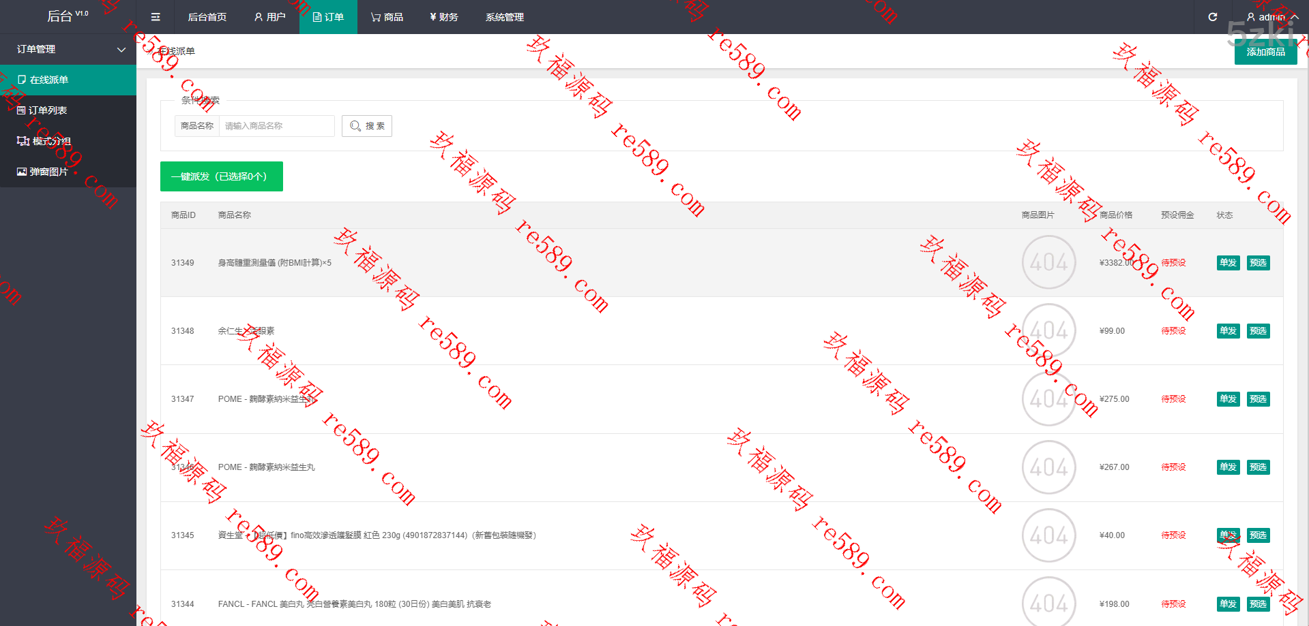Open 弹窗图片 in the sidebar
Screen dimensions: 1309x626
pyautogui.click(x=48, y=172)
